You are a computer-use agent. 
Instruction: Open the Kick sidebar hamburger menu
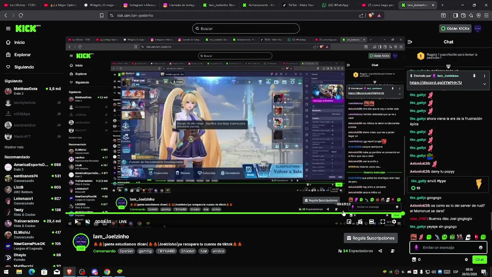click(8, 28)
